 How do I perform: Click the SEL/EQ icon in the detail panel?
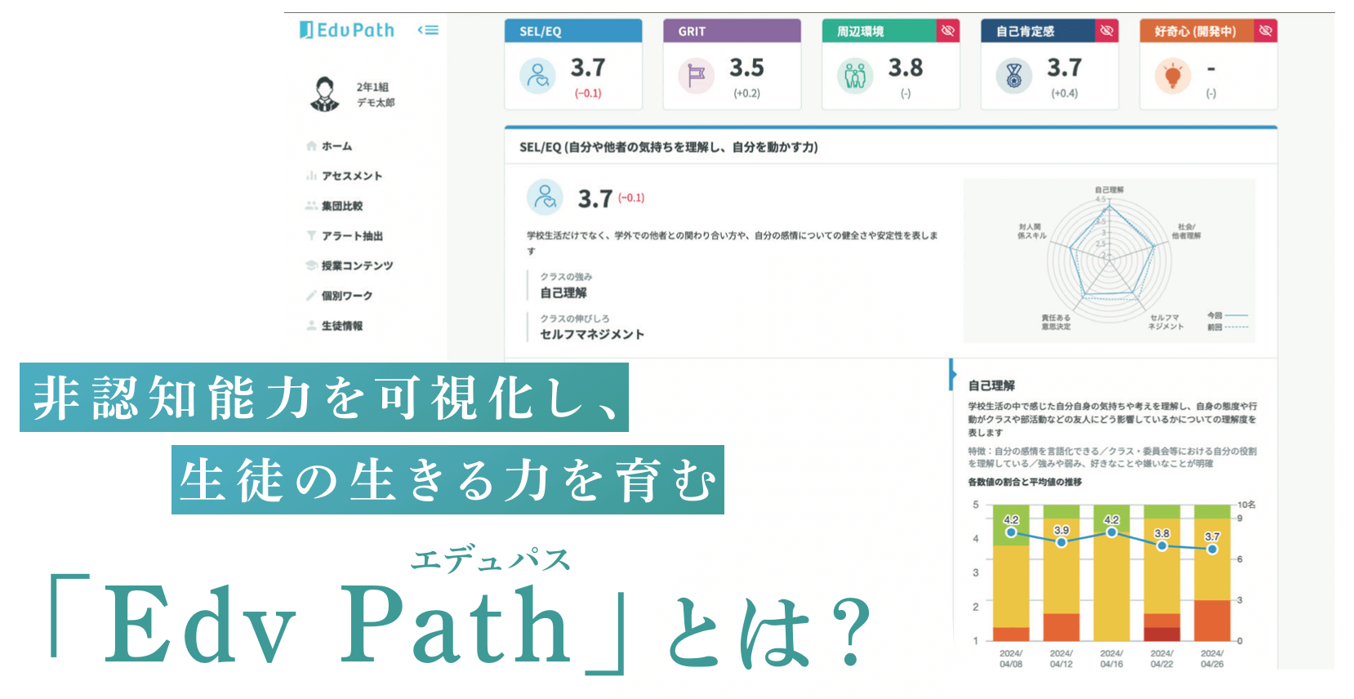click(x=545, y=197)
